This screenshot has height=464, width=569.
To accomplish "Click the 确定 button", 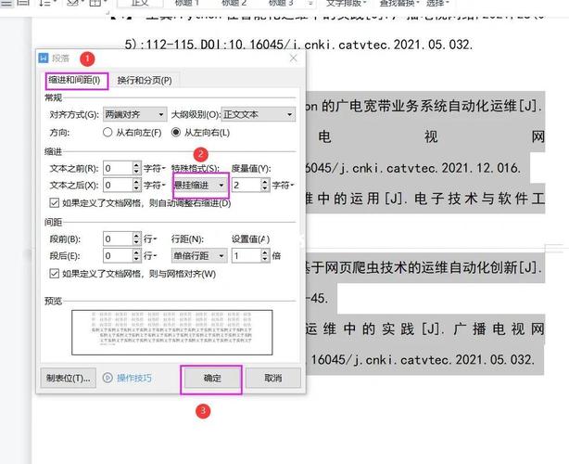I will tap(212, 378).
